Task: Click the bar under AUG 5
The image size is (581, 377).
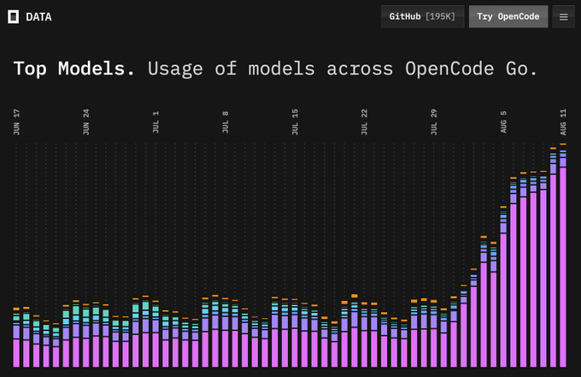Action: coord(503,287)
